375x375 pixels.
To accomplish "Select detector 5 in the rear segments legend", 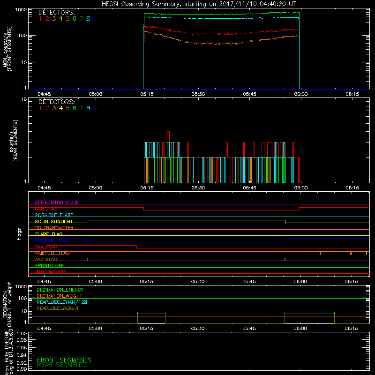I will 67,108.
